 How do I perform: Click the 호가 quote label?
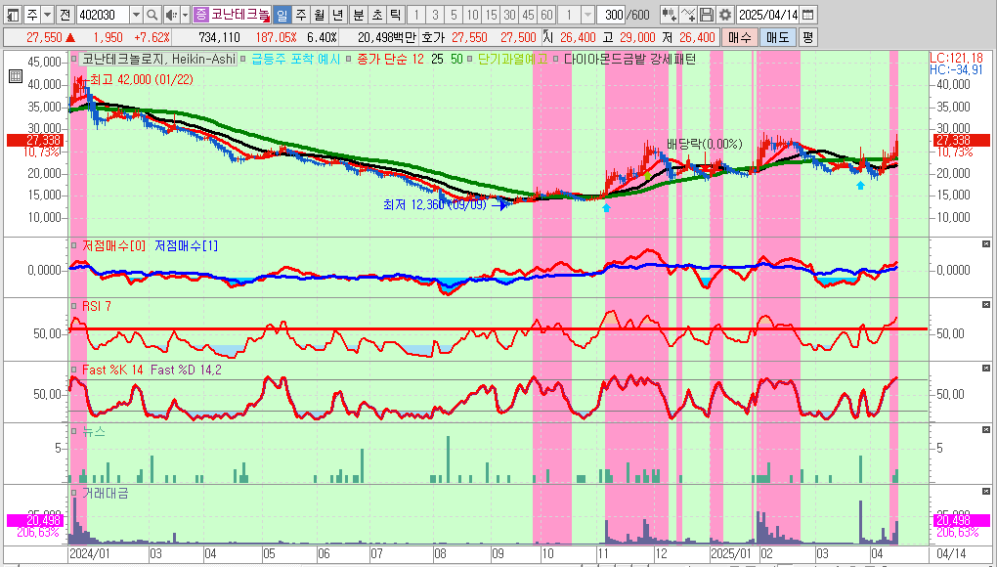tap(434, 37)
